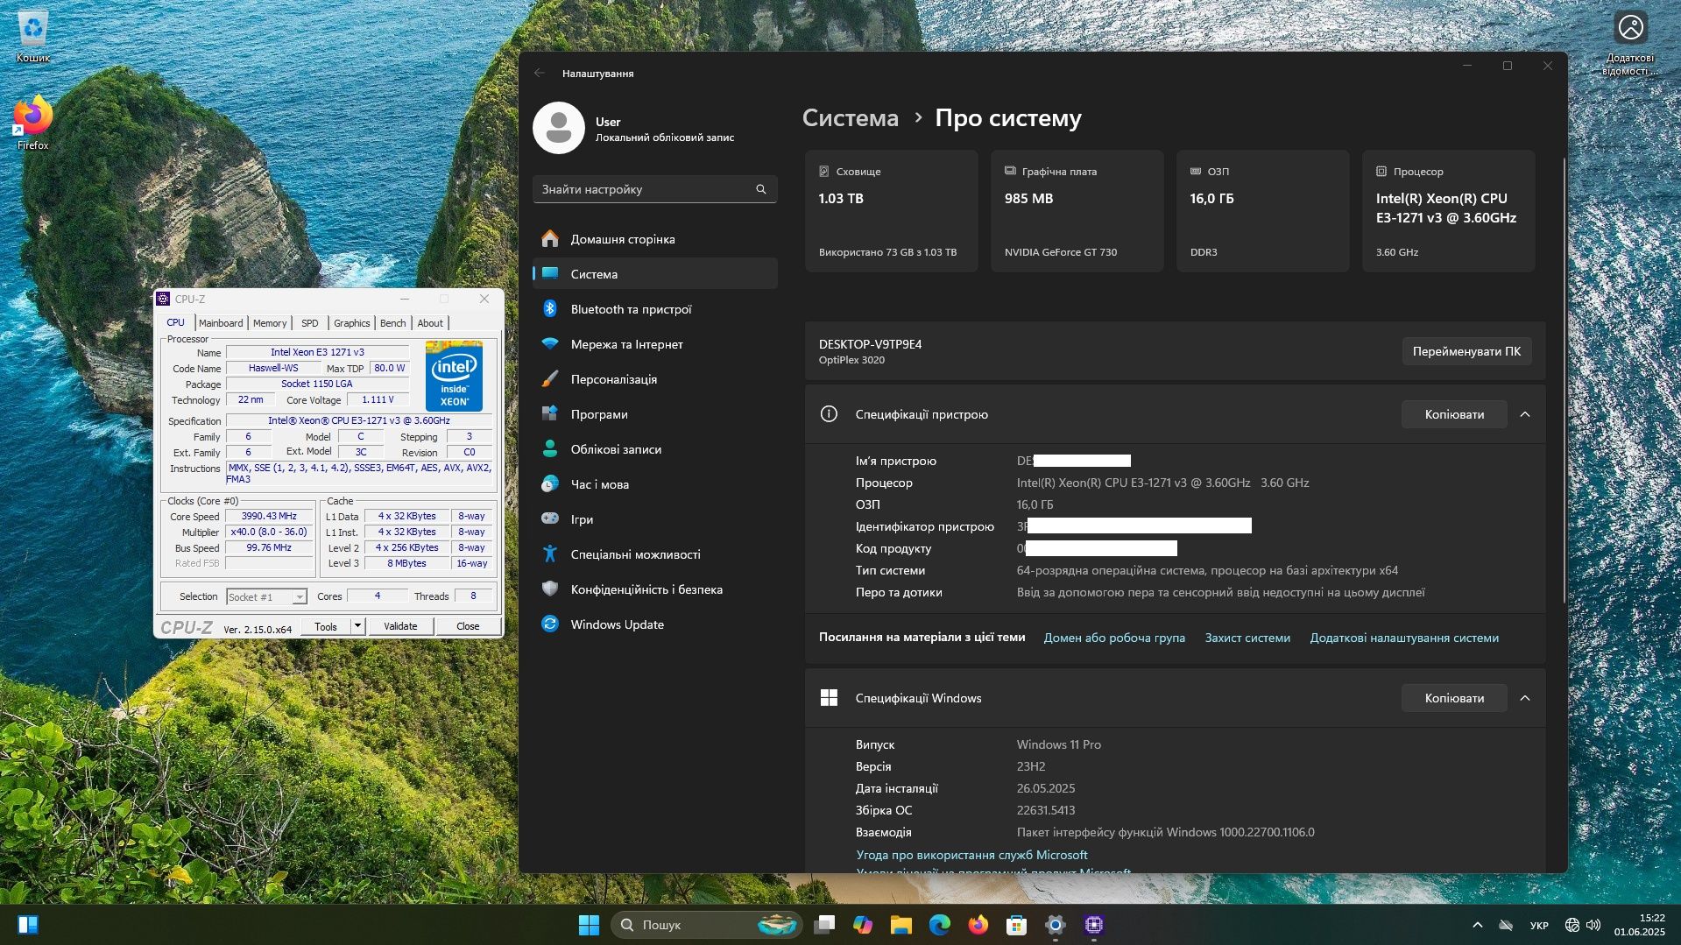Launch Copilot from taskbar
Viewport: 1681px width, 945px height.
coord(863,925)
